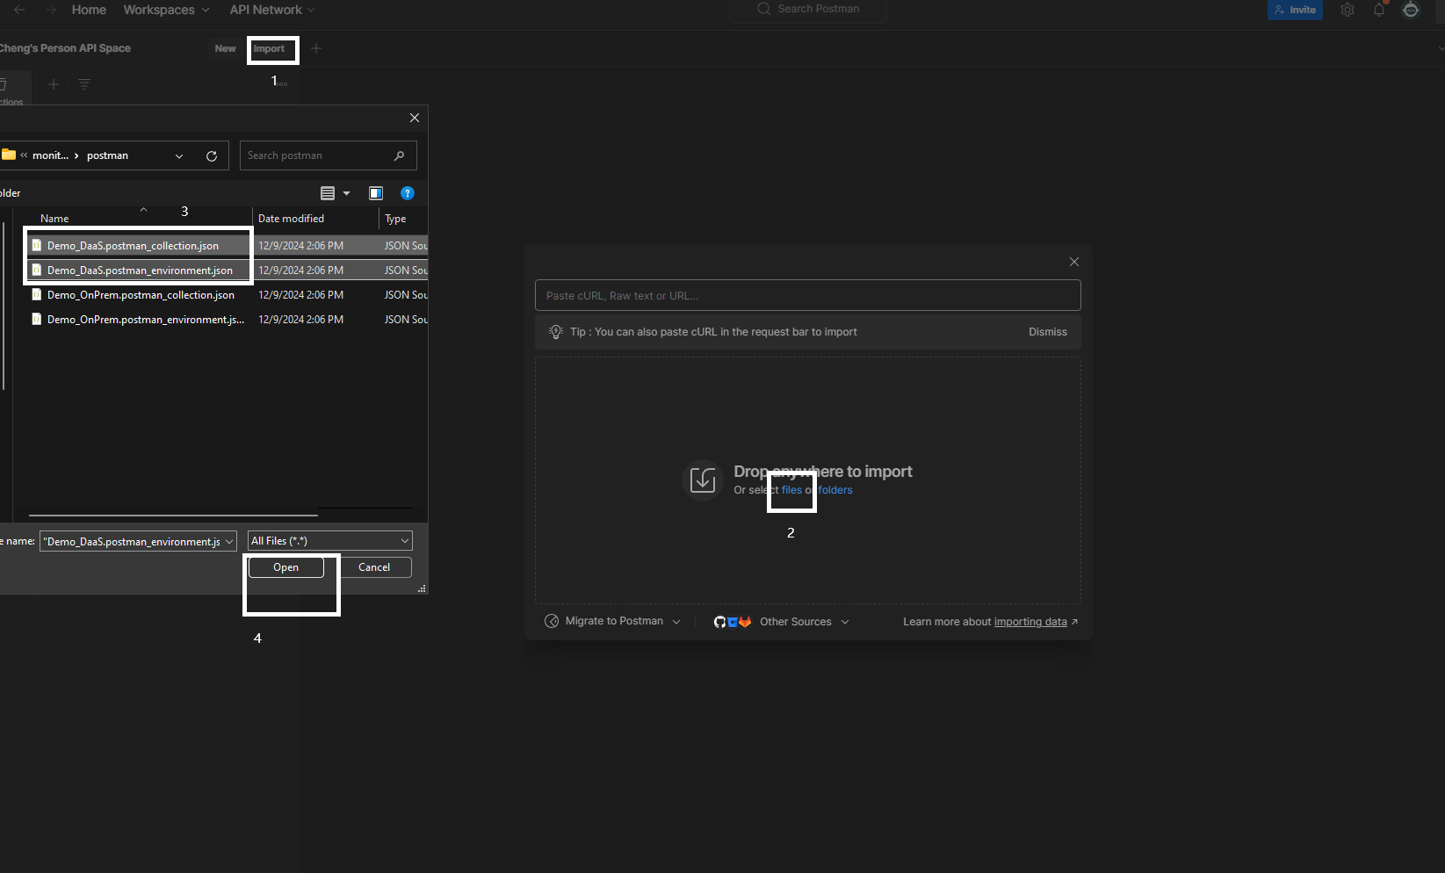Expand the Workspaces menu
1445x873 pixels.
coord(166,10)
